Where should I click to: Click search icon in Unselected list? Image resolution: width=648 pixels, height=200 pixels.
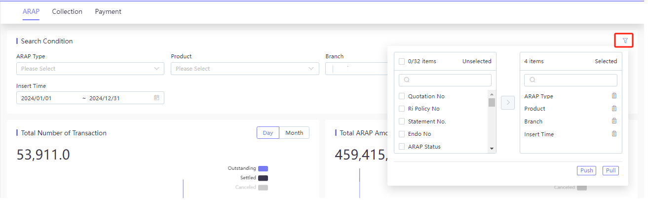click(407, 80)
